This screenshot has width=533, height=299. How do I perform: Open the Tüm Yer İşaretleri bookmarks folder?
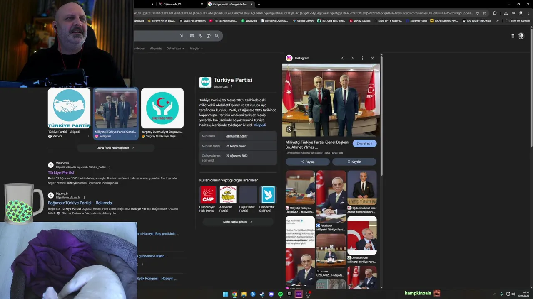[518, 21]
